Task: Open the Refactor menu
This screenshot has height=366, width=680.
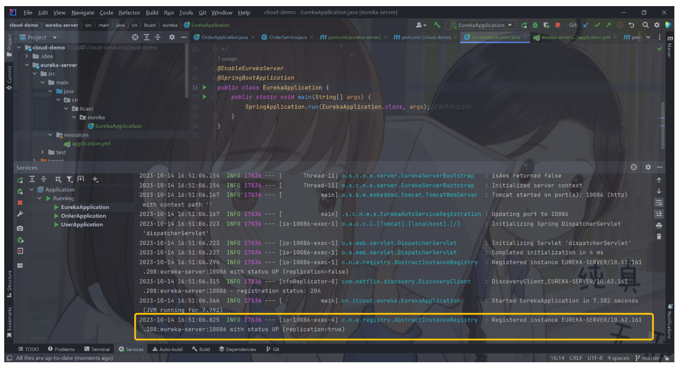Action: [129, 13]
